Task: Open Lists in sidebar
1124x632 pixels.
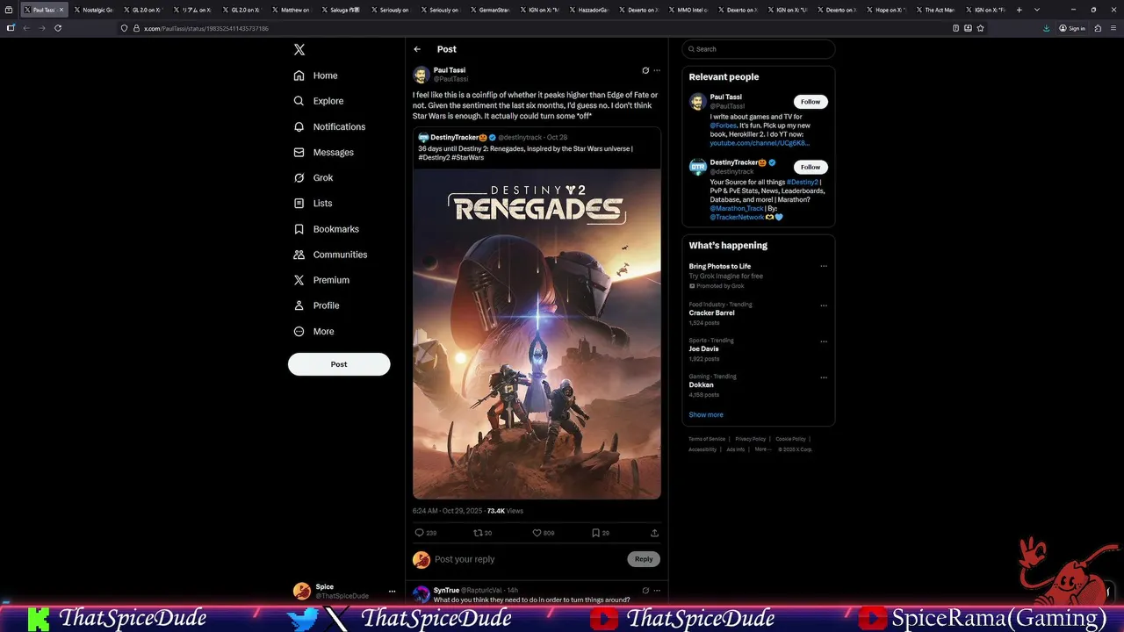Action: coord(313,203)
